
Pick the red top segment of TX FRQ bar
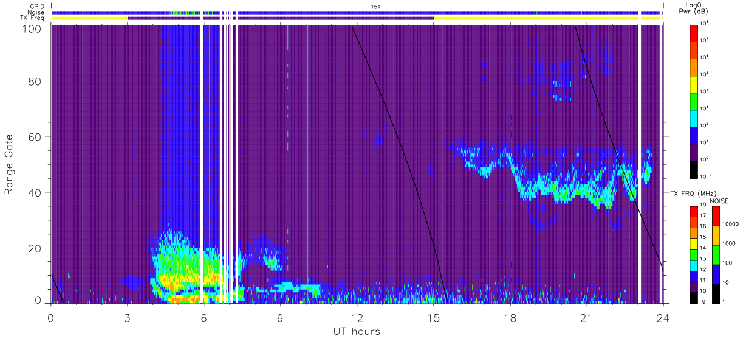[694, 211]
